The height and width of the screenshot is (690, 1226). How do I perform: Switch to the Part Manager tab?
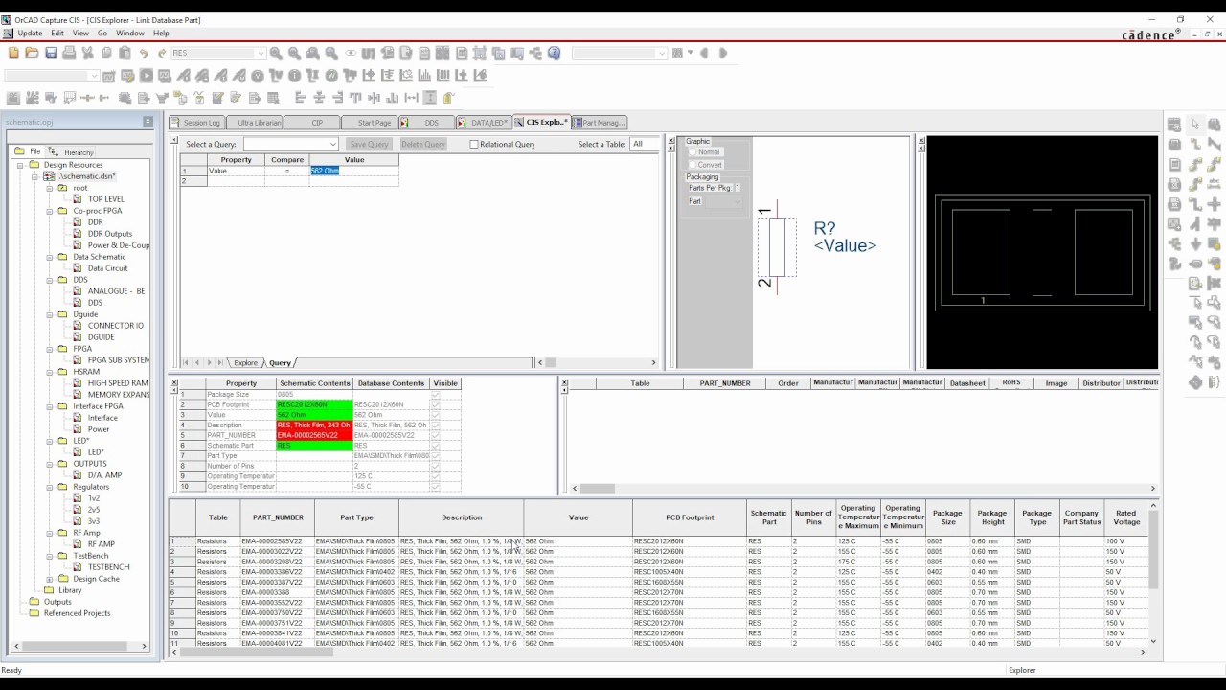(x=600, y=123)
